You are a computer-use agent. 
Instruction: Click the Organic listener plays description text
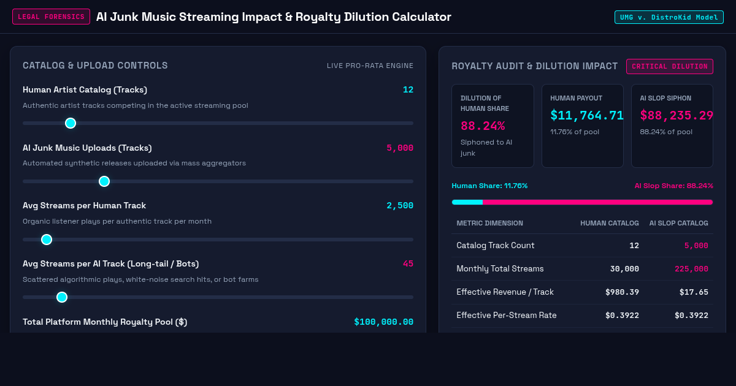coord(117,221)
